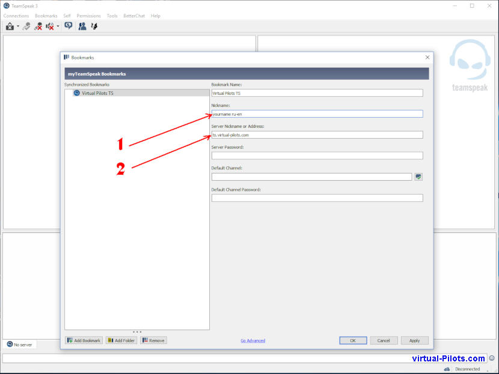The image size is (499, 374).
Task: Open the Connections menu
Action: tap(16, 16)
